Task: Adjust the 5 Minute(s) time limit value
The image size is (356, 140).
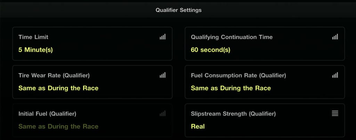Action: (x=35, y=50)
